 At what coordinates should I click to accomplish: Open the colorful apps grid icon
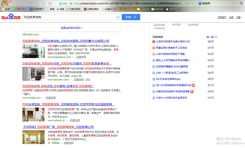[241, 3]
